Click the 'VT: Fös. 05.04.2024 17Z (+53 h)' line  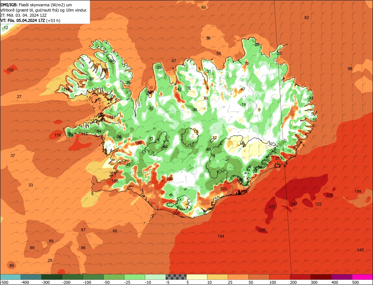[x=31, y=21]
